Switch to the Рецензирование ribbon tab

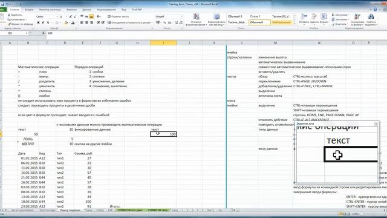pos(106,10)
